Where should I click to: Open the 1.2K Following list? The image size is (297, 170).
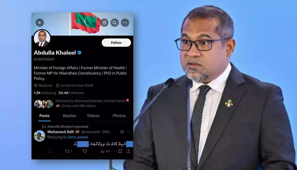pos(45,93)
